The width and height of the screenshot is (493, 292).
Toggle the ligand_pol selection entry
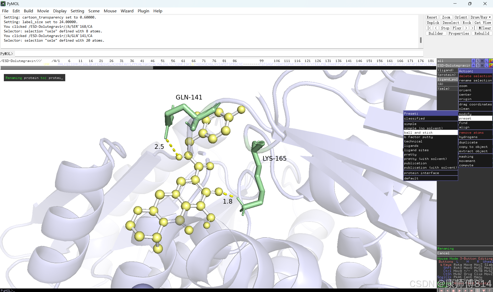point(448,79)
